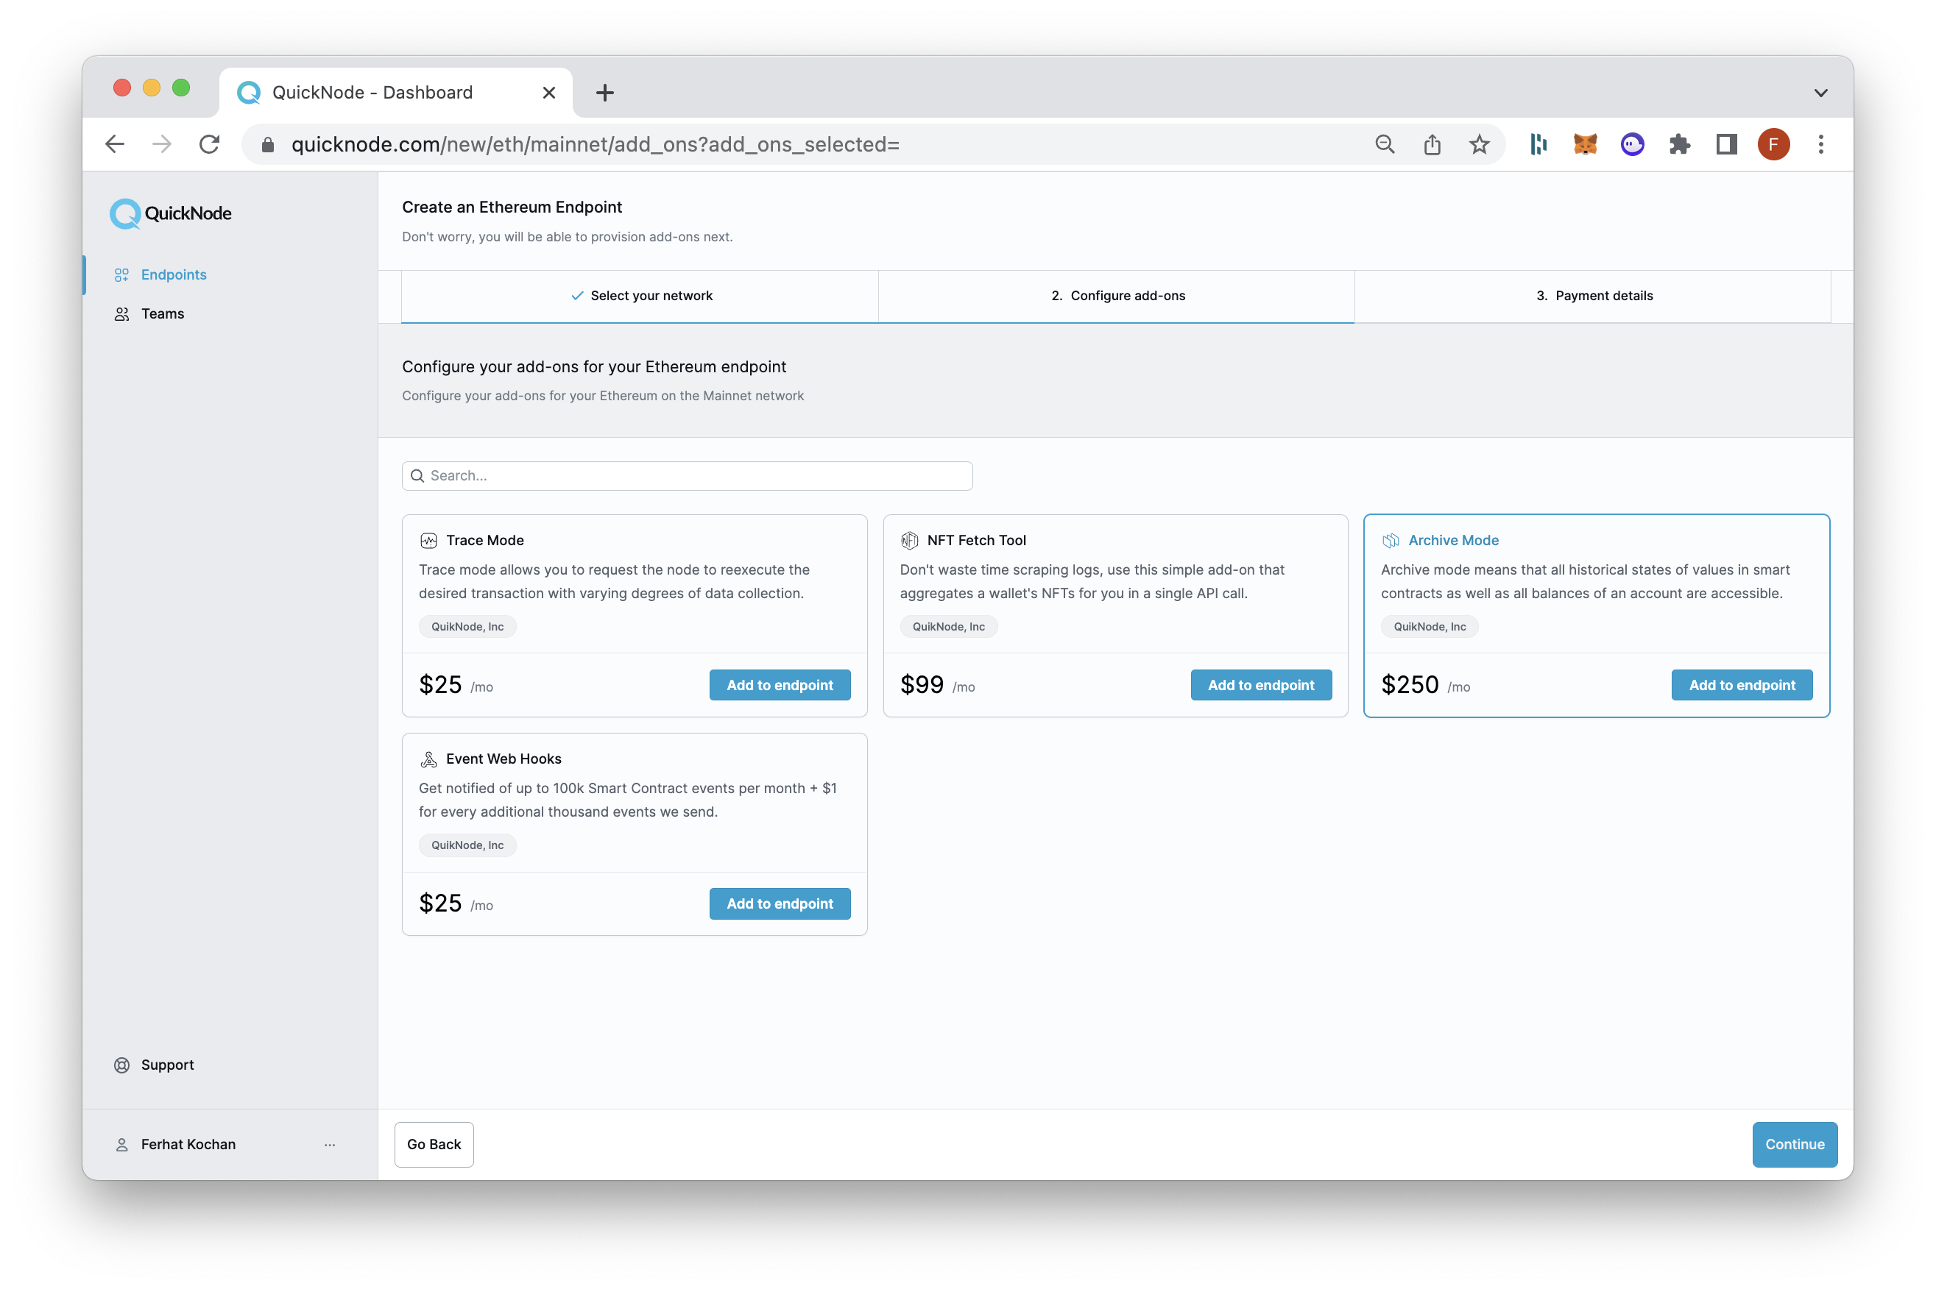Screen dimensions: 1936x1289
Task: Click the Go Back button
Action: click(x=434, y=1144)
